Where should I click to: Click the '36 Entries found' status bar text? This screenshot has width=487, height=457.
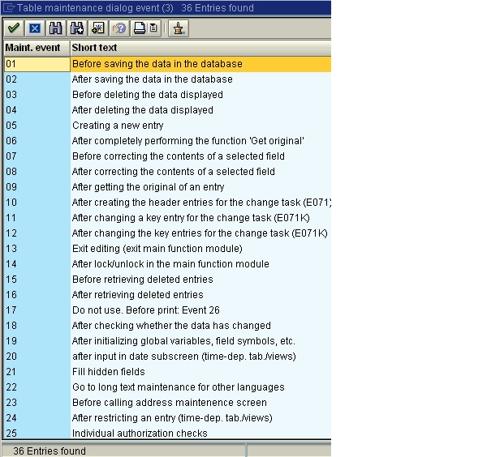(x=50, y=451)
